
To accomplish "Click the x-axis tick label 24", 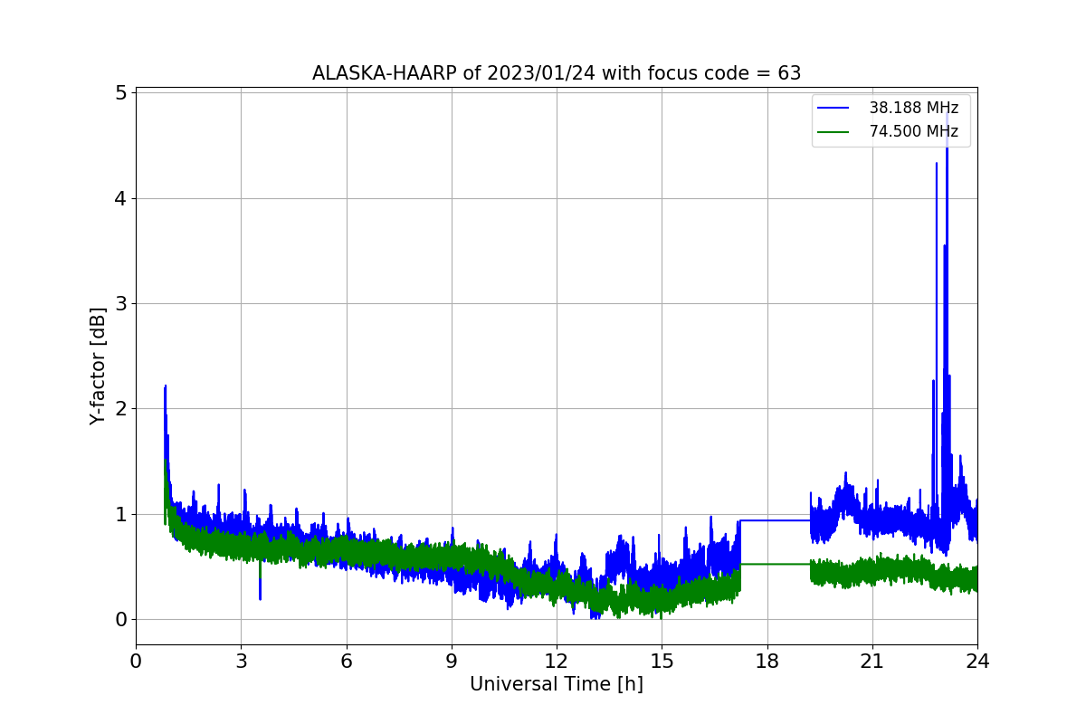I will (x=977, y=661).
